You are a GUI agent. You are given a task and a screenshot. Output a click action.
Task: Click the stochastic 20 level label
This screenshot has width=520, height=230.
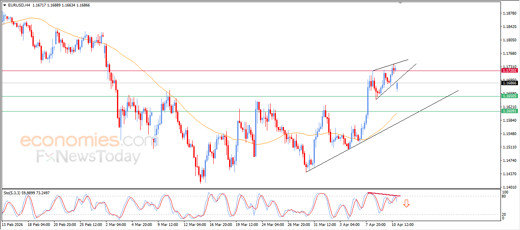504,214
